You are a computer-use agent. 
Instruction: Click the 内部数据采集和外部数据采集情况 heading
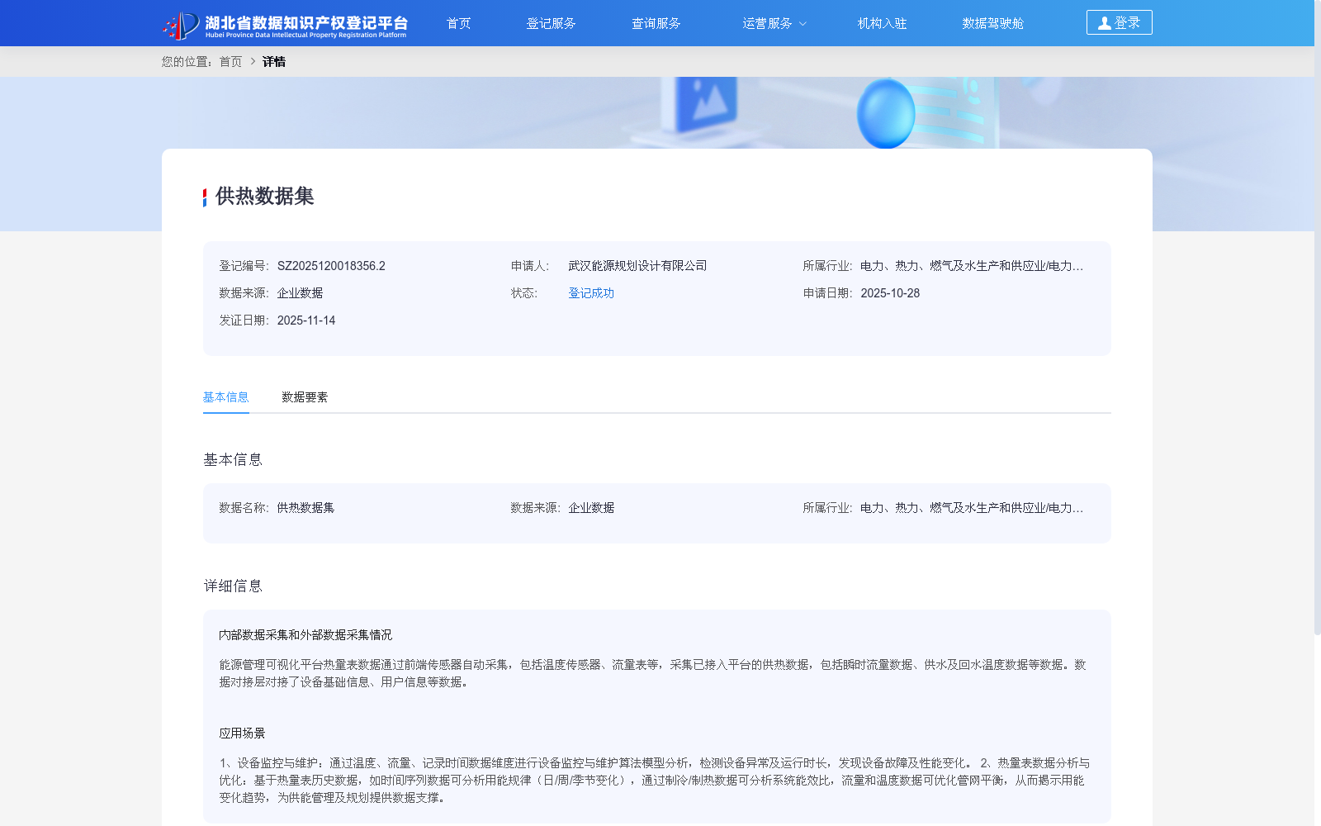305,635
